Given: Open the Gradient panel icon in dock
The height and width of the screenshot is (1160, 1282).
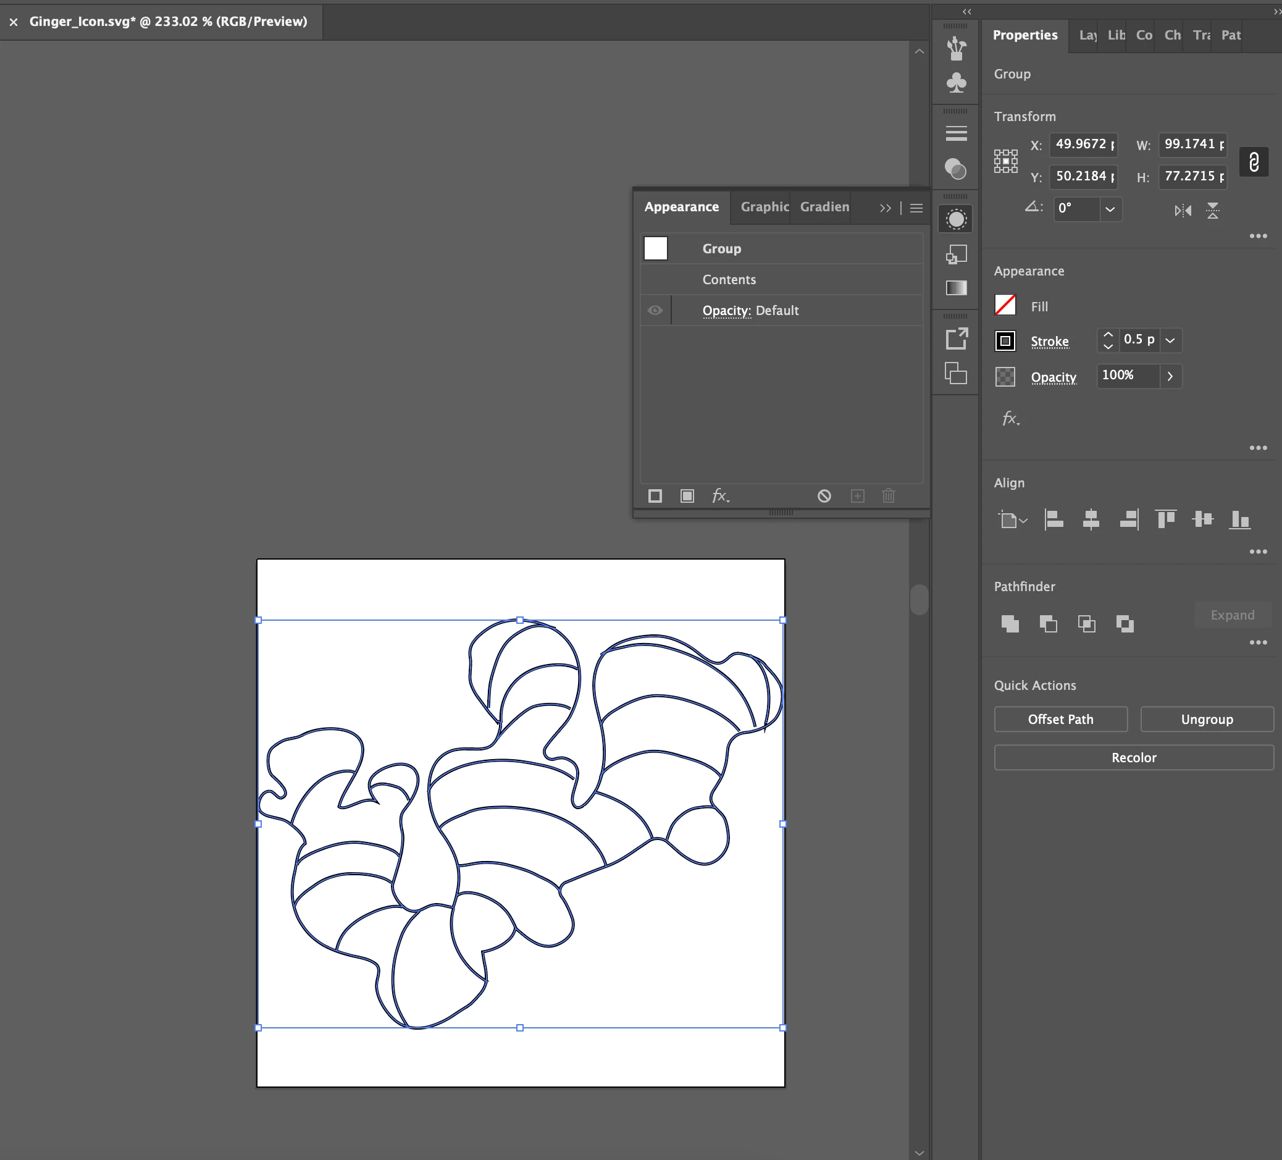Looking at the screenshot, I should (957, 288).
